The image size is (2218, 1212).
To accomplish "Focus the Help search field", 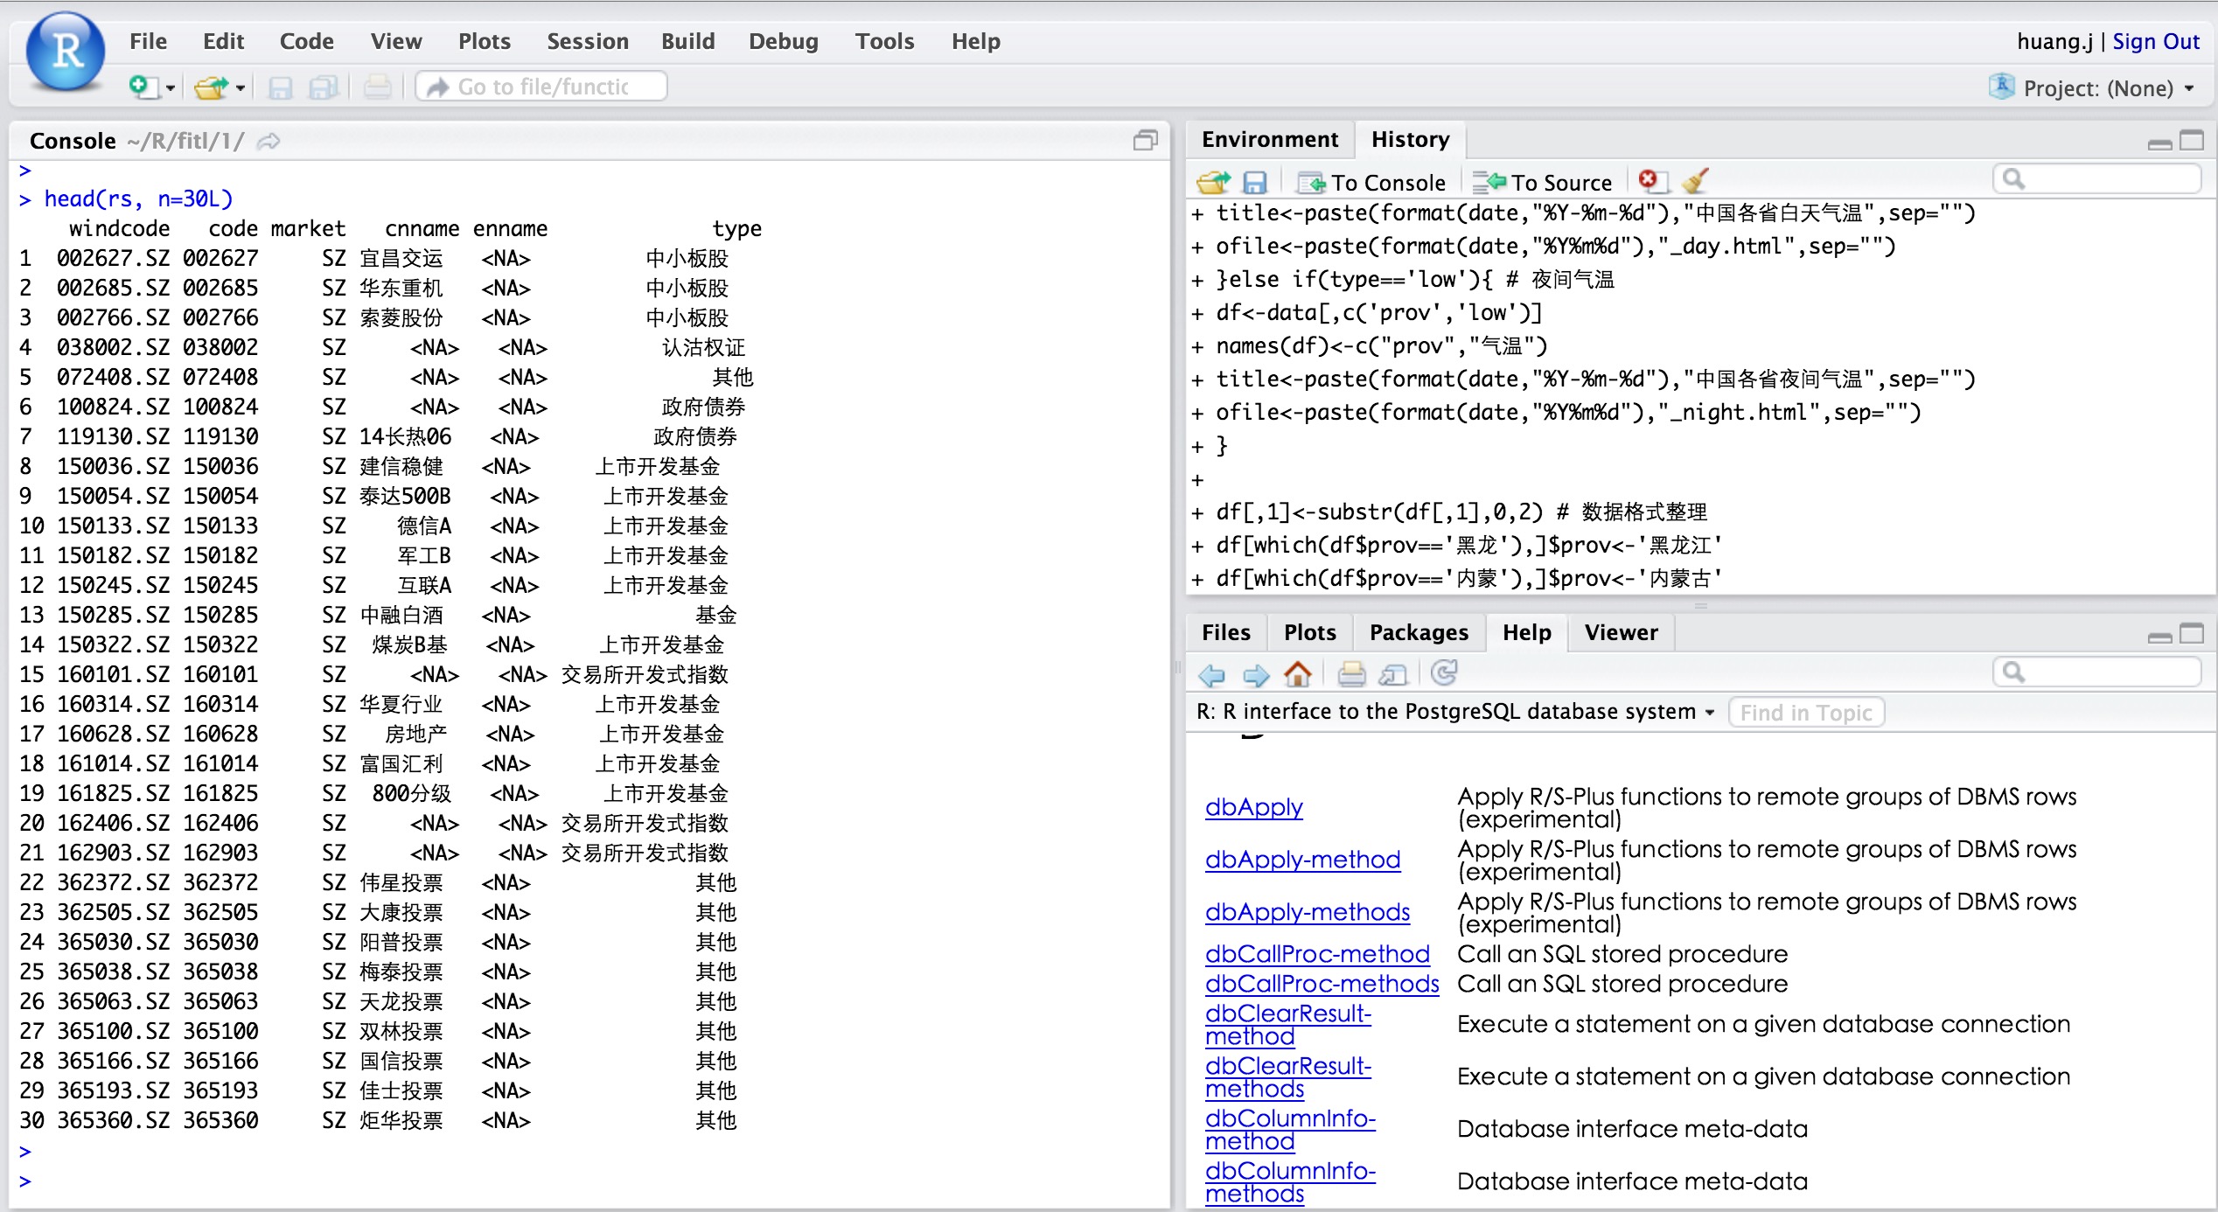I will click(2096, 672).
